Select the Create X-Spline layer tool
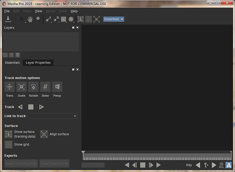 [49, 19]
